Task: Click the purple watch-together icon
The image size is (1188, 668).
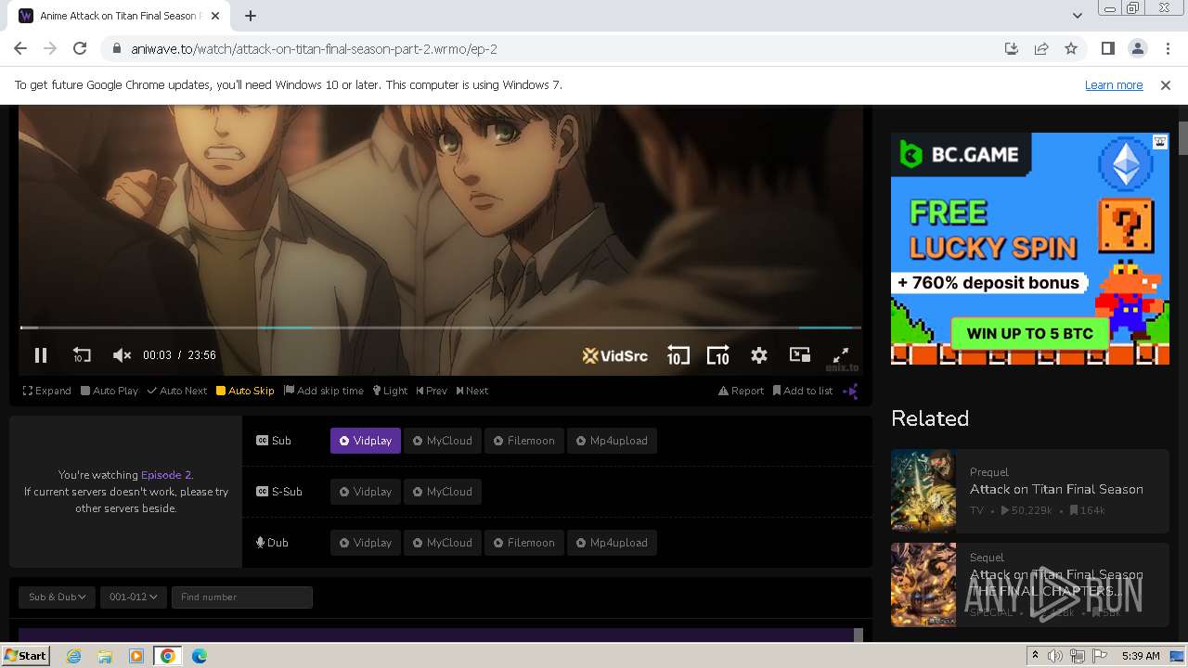Action: click(850, 392)
